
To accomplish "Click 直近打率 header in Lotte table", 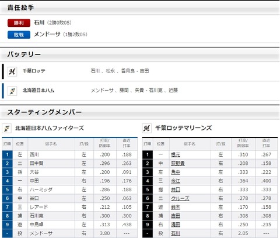I will (x=266, y=143).
